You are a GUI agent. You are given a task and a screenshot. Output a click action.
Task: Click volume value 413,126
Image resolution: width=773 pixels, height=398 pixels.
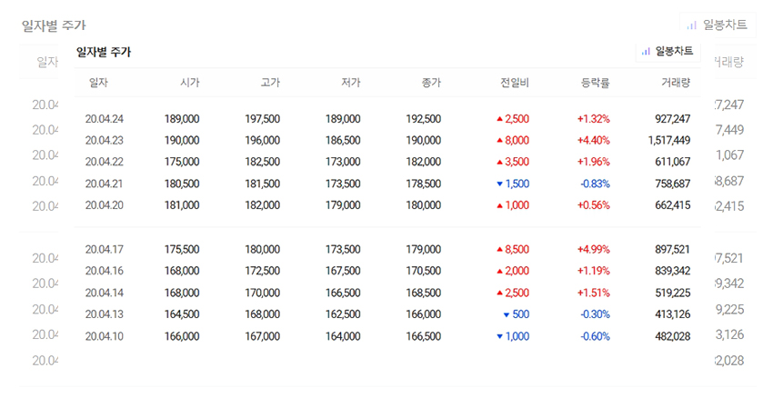click(x=672, y=314)
